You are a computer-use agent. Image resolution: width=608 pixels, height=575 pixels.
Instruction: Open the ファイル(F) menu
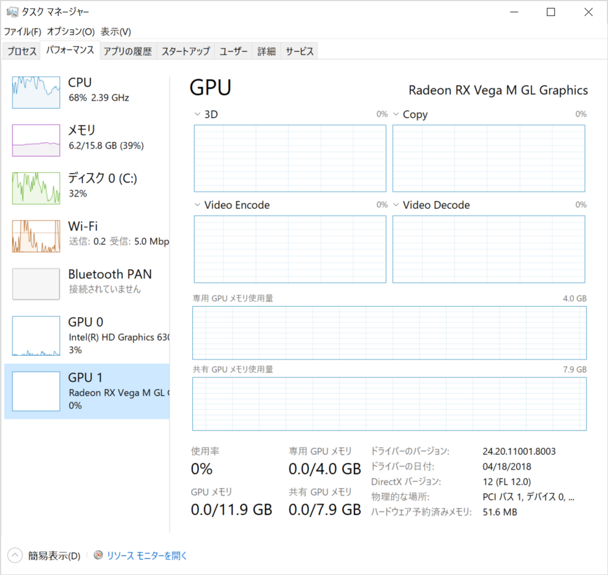[x=23, y=32]
